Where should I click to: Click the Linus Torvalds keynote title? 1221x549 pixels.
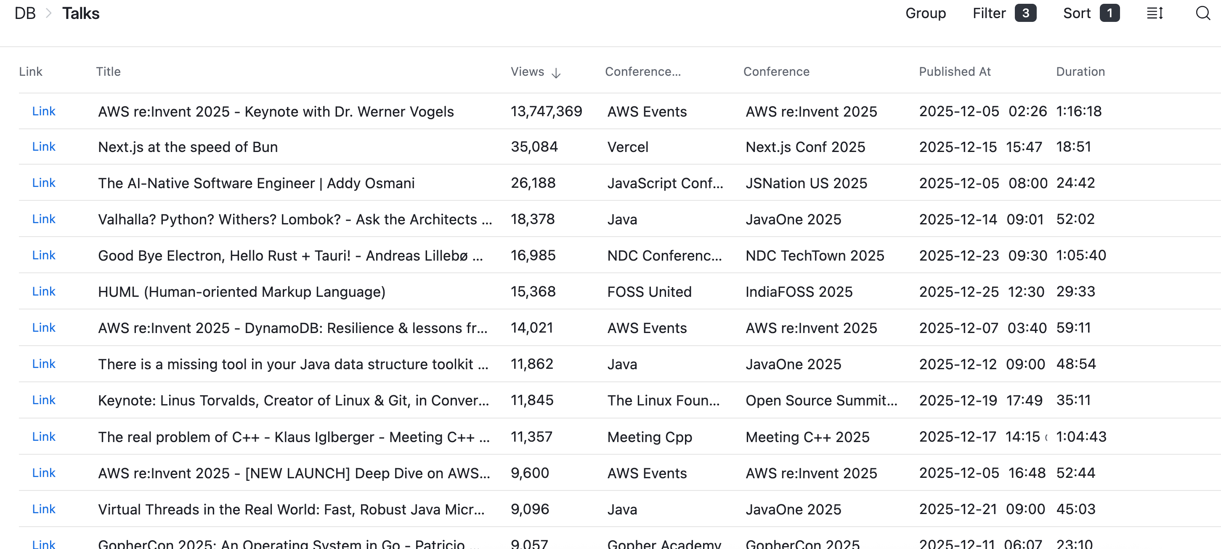point(293,400)
